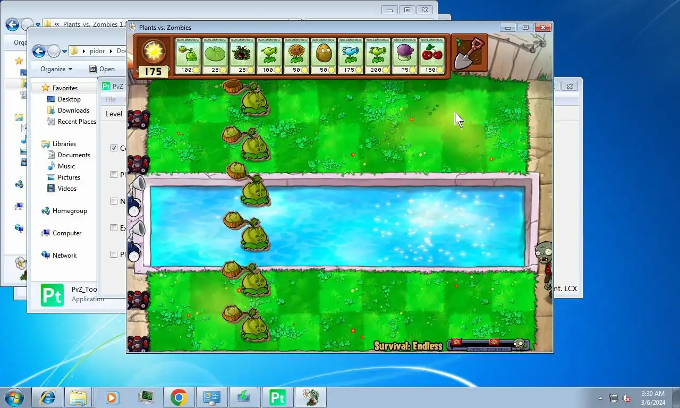
Task: Click the network tray icon
Action: [x=614, y=398]
